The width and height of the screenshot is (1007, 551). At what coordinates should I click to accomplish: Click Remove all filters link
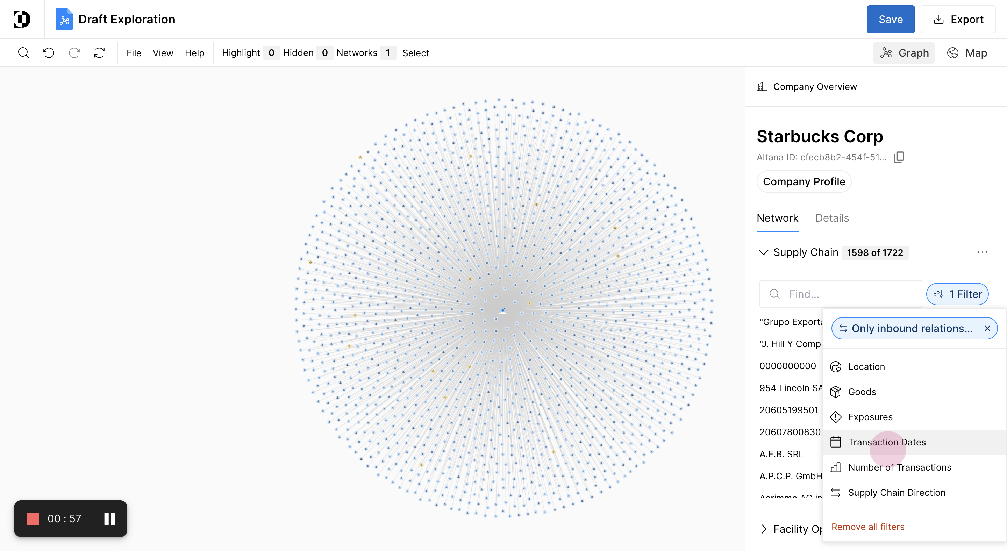pos(867,527)
